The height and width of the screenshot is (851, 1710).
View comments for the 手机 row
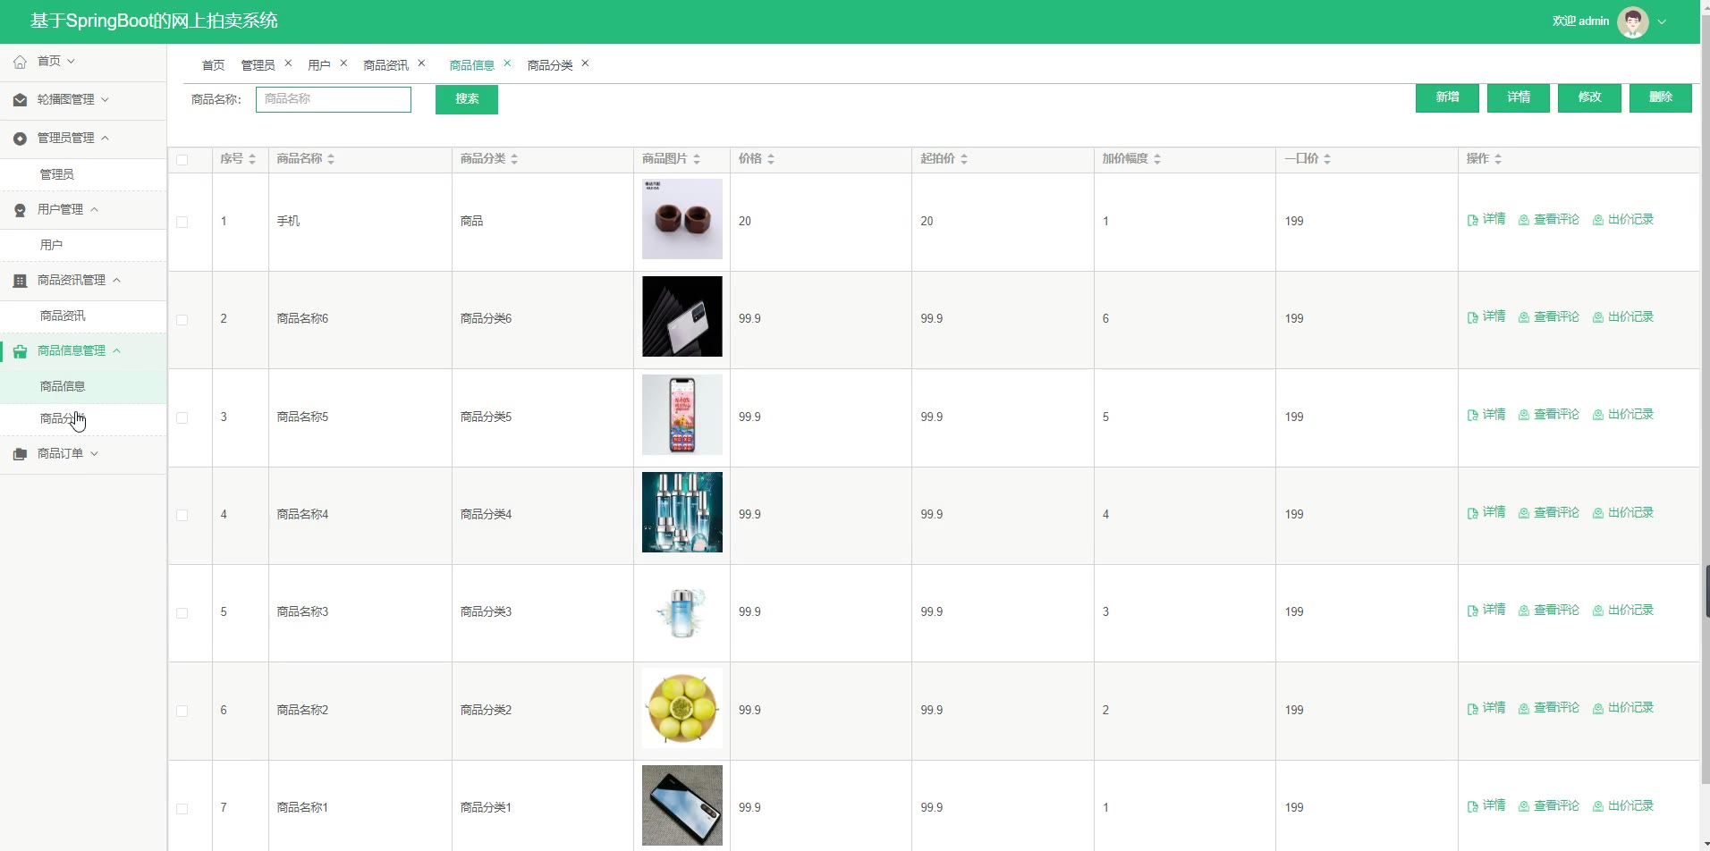coord(1549,219)
